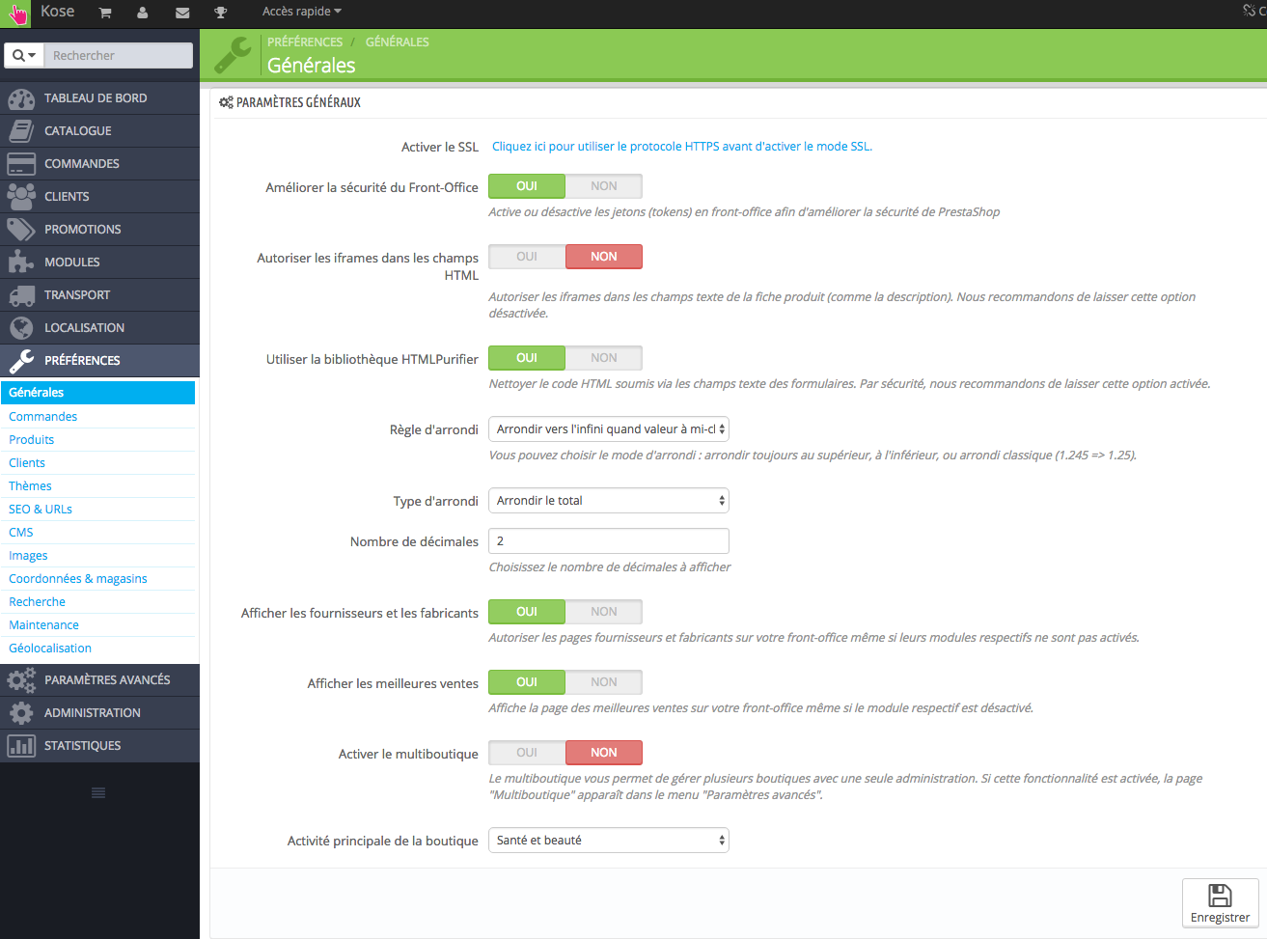
Task: Open the CMS preferences submenu
Action: tap(21, 533)
